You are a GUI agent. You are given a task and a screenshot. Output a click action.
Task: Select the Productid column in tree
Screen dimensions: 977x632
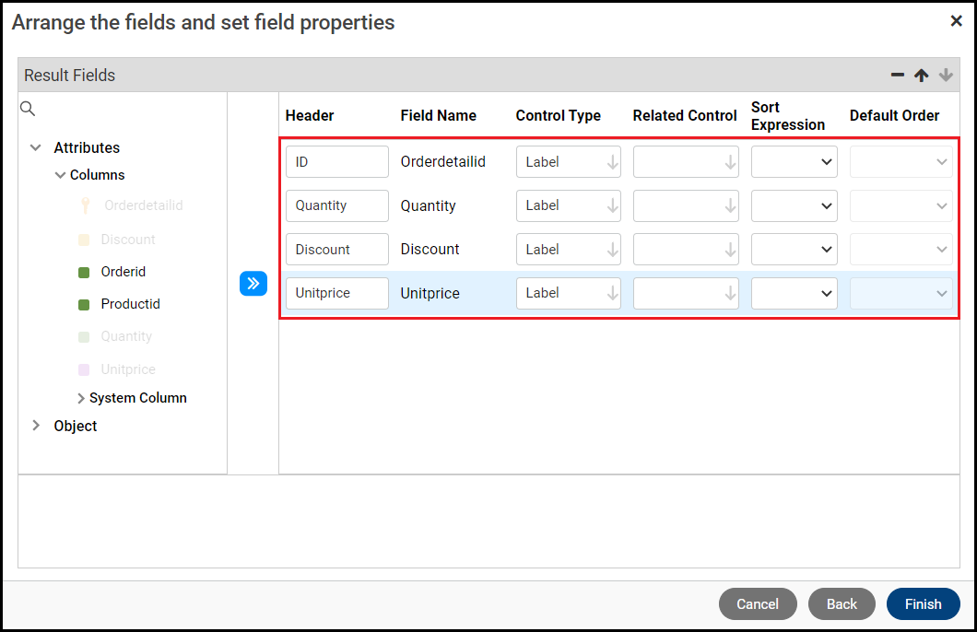click(x=130, y=304)
